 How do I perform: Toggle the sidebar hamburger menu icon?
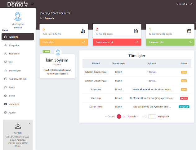[33, 4]
